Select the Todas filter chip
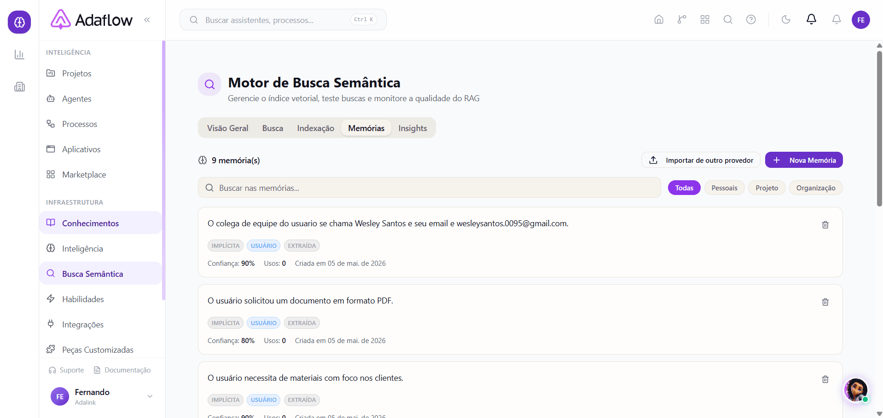The image size is (883, 418). tap(684, 188)
